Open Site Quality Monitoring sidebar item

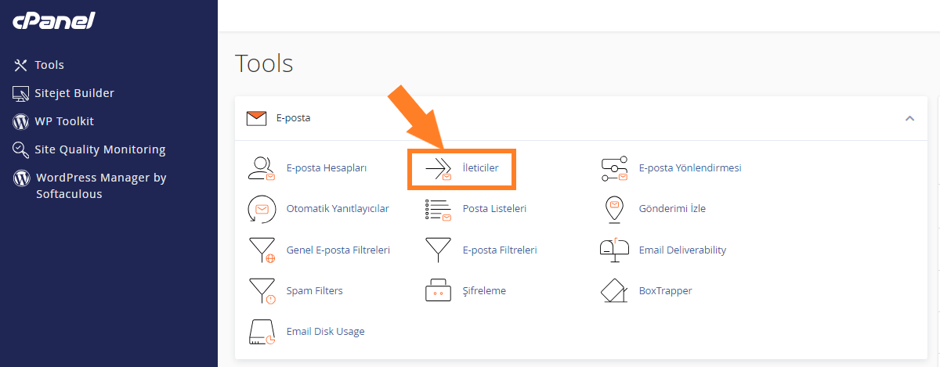point(89,149)
